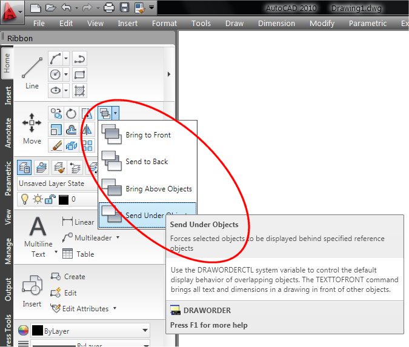Expand the quick access toolbar customize arrow
Image resolution: width=409 pixels, height=347 pixels.
[151, 7]
